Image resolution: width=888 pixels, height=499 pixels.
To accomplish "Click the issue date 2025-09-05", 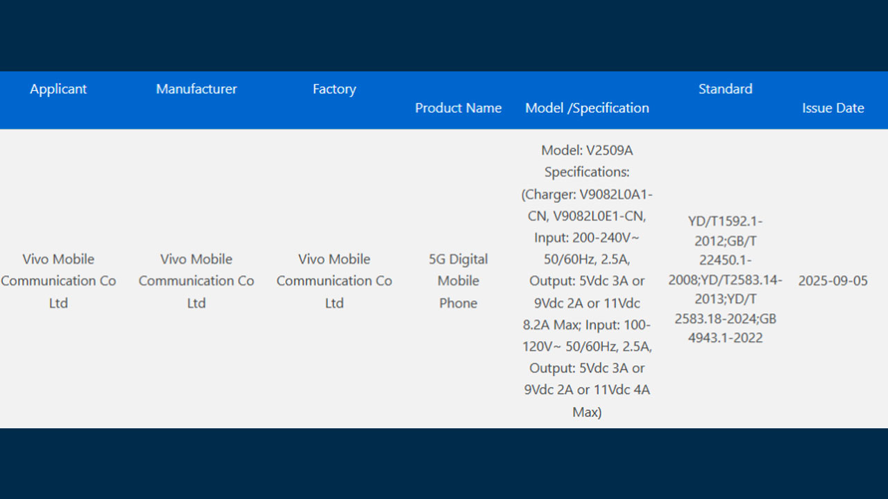I will coord(832,281).
